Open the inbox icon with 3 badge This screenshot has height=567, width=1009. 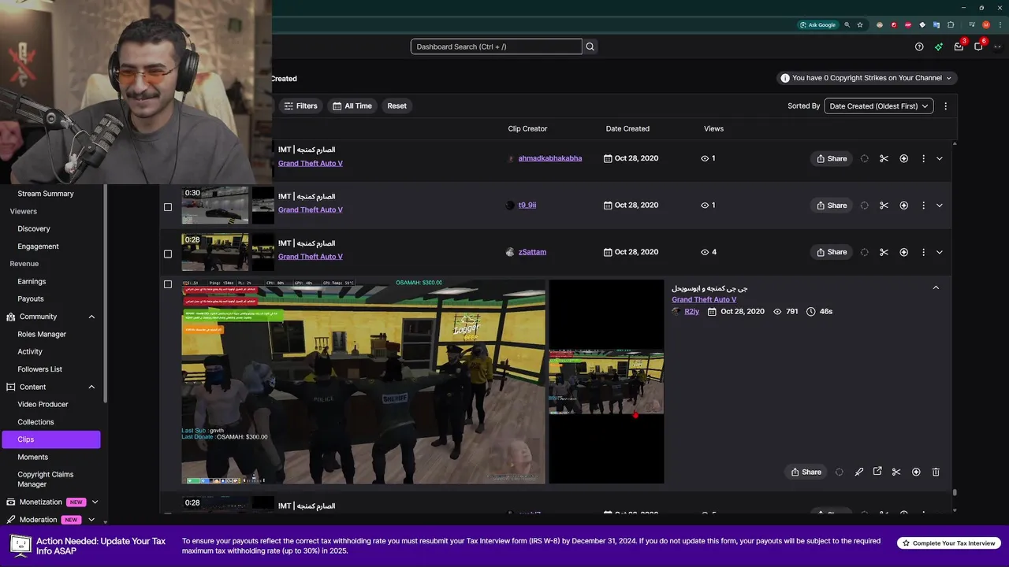959,46
